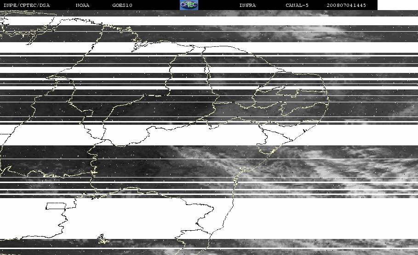The image size is (418, 255).
Task: Select the INPE/CPTEC/DSA header label
Action: point(26,6)
